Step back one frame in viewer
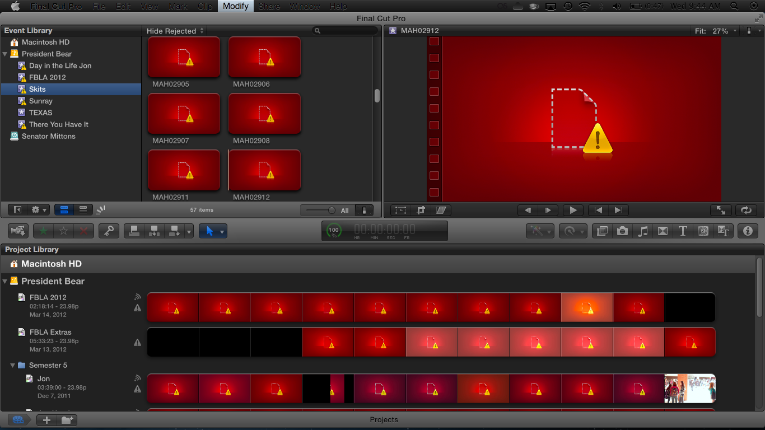The height and width of the screenshot is (430, 765). point(528,211)
